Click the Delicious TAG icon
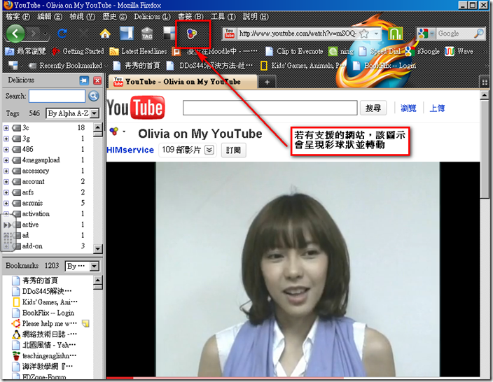Viewport: 493px width, 382px height. (x=147, y=34)
